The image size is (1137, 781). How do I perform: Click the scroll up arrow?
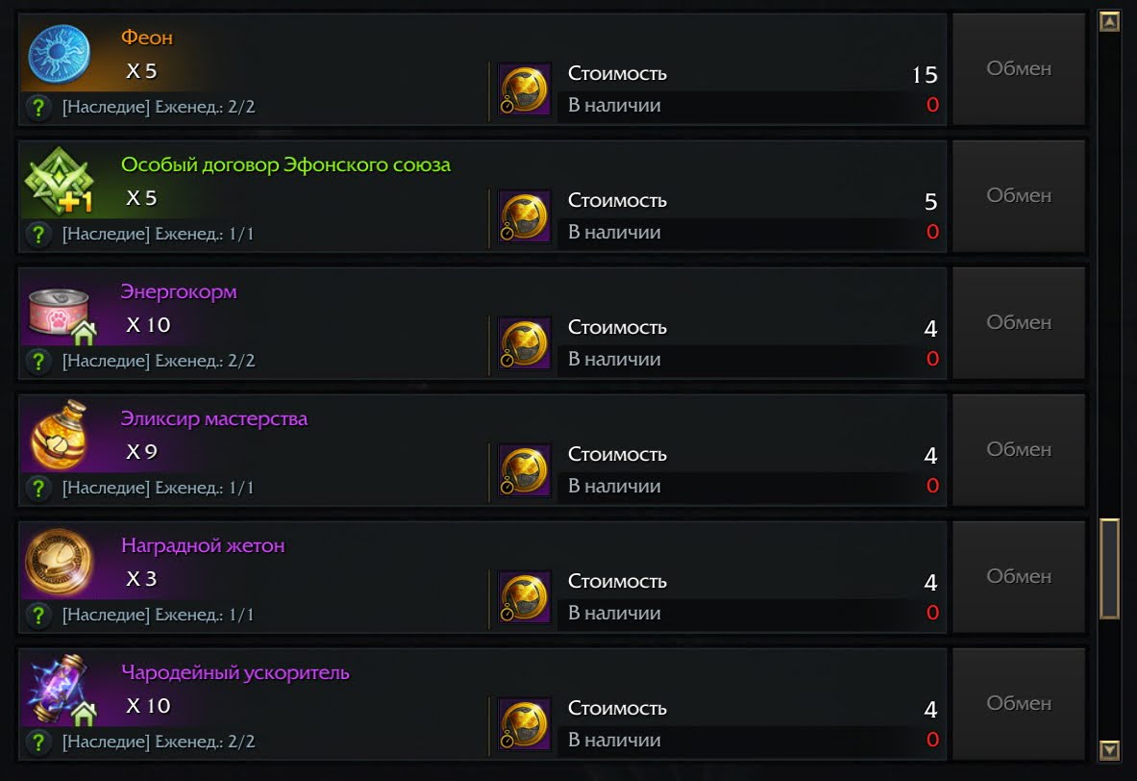[1109, 21]
